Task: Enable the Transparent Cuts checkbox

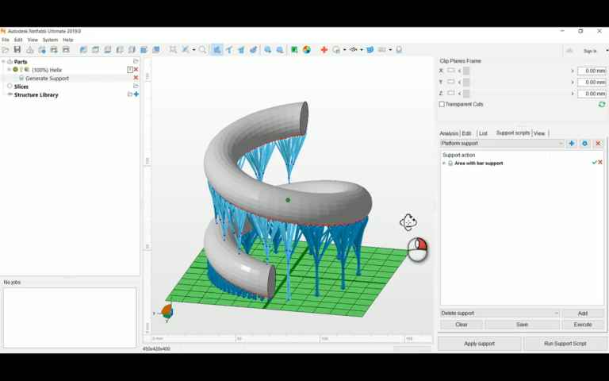Action: (x=442, y=104)
